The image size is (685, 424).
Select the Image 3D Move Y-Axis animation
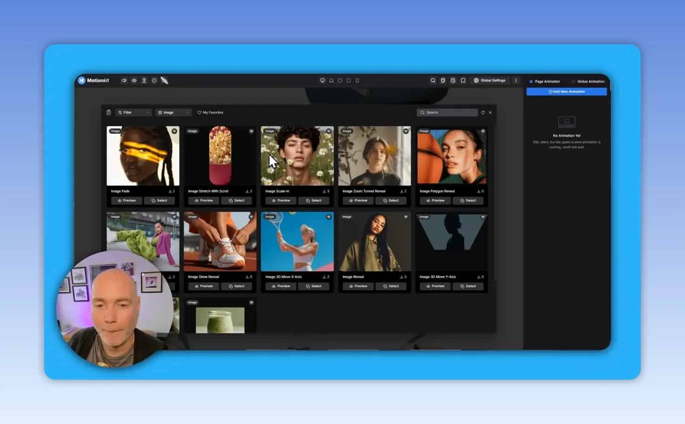point(468,287)
